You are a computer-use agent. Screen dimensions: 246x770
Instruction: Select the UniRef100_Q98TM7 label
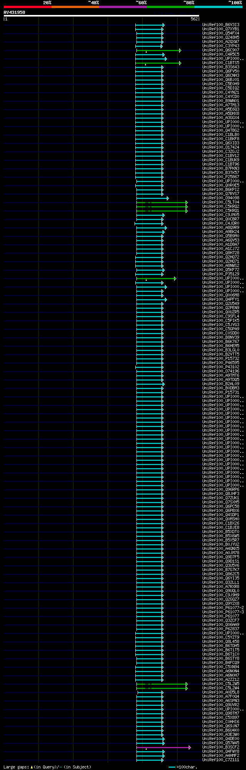pos(221,713)
